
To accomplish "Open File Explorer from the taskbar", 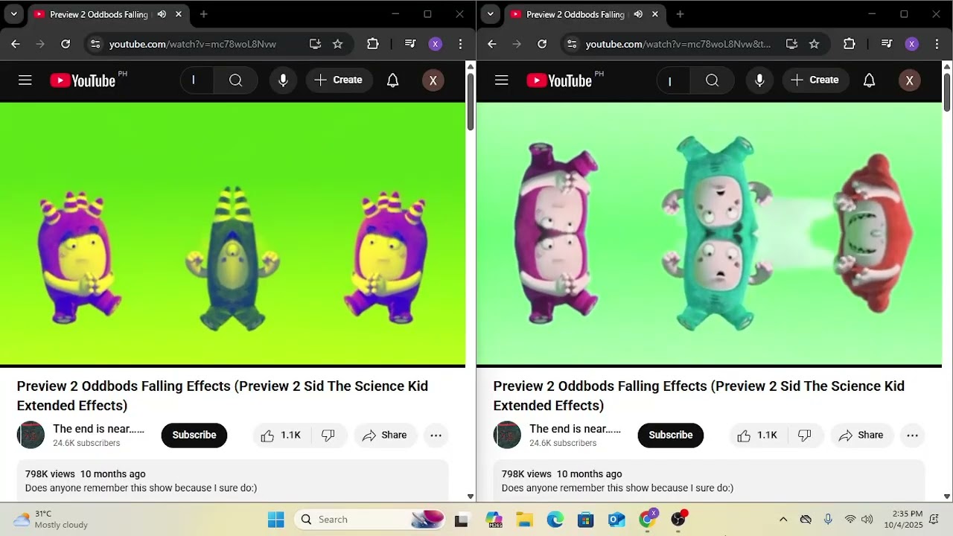I will (x=524, y=520).
